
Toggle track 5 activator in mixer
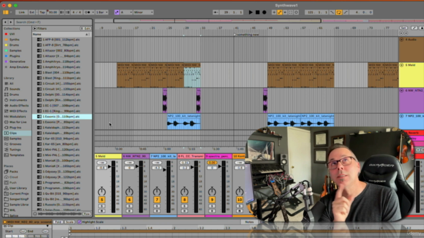[x=101, y=200]
